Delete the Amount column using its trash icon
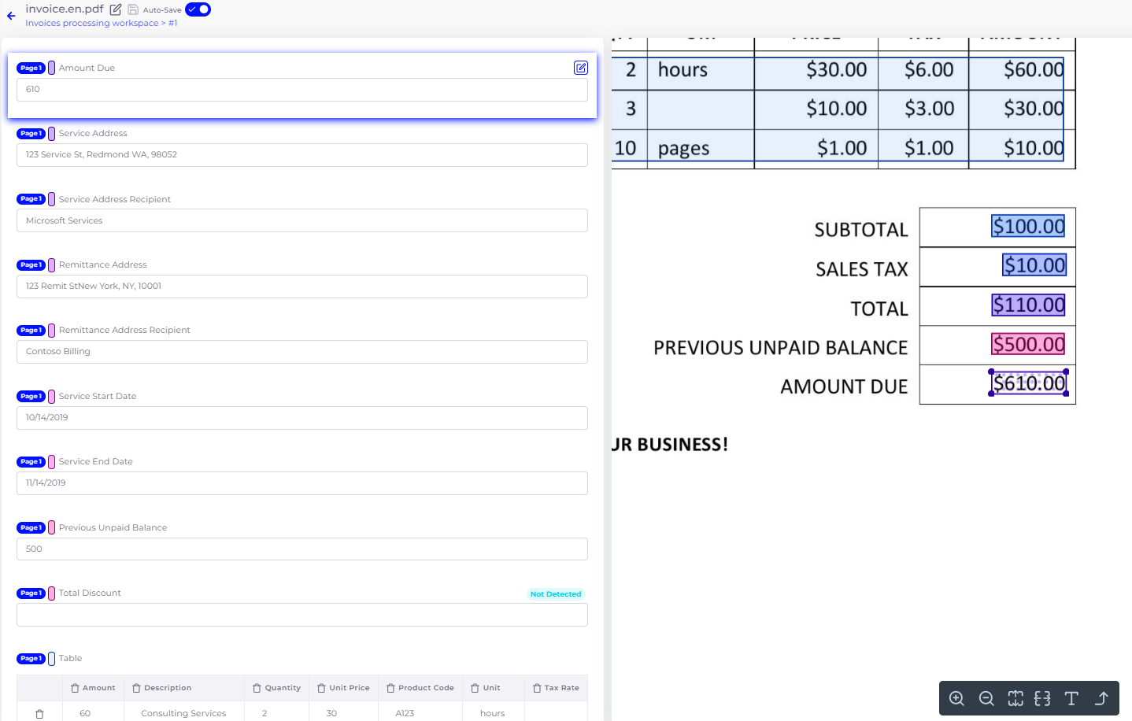Image resolution: width=1132 pixels, height=721 pixels. [75, 688]
